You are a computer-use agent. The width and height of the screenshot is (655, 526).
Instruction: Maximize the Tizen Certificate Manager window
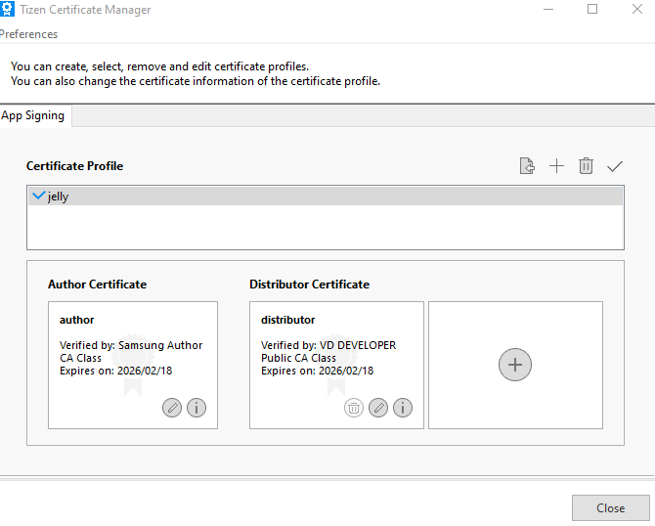click(x=592, y=10)
